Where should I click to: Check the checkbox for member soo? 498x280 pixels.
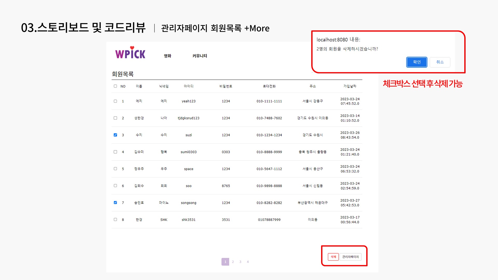(115, 186)
